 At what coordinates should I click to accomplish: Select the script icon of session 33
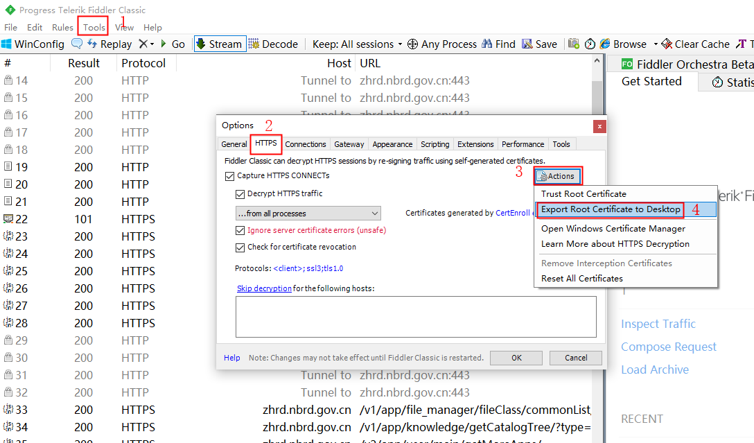8,409
